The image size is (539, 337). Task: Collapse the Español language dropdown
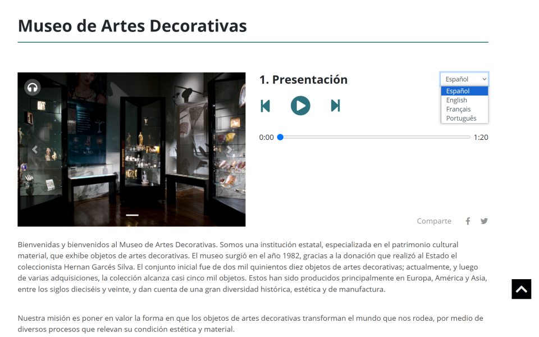pos(464,79)
